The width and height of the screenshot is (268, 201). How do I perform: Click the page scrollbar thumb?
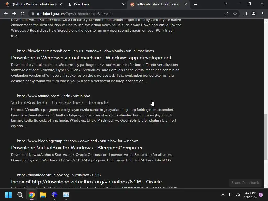266,137
